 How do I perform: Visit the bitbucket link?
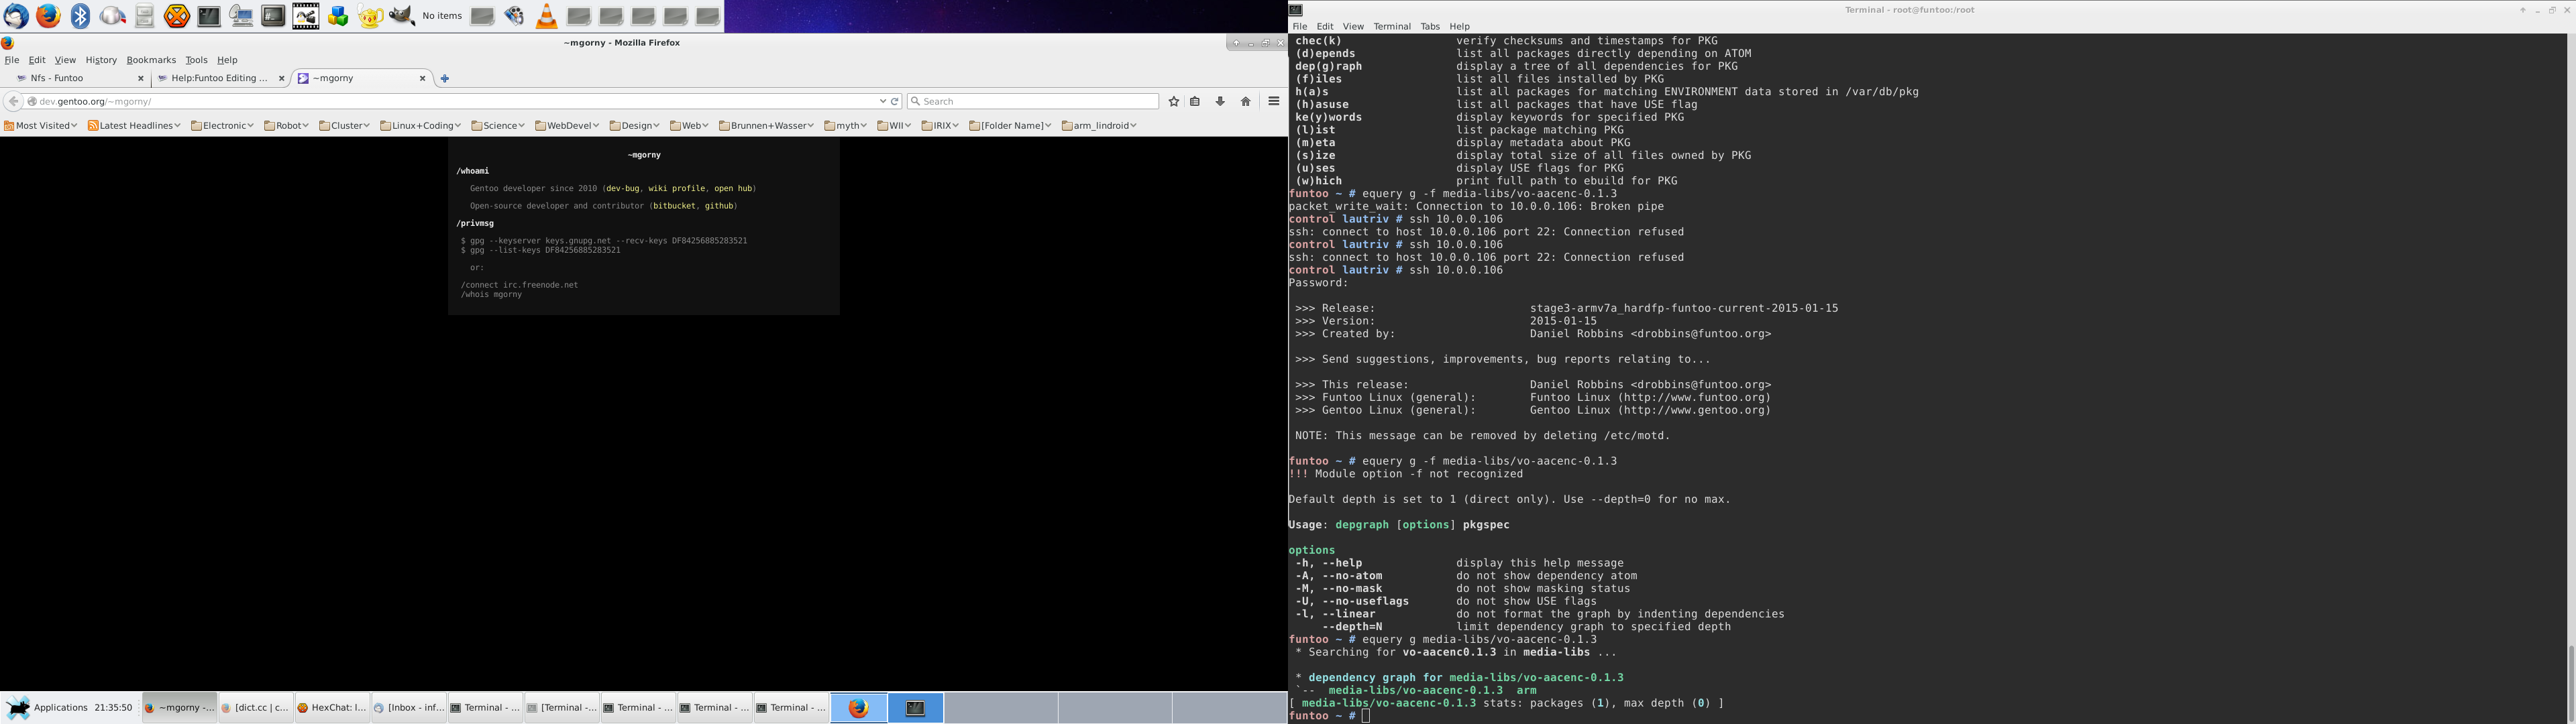(x=674, y=206)
